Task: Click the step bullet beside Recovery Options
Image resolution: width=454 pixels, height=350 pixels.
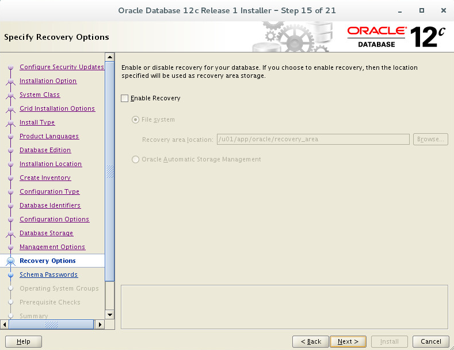Action: [11, 261]
